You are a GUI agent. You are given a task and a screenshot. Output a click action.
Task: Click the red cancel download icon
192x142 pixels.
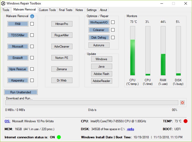(x=182, y=103)
